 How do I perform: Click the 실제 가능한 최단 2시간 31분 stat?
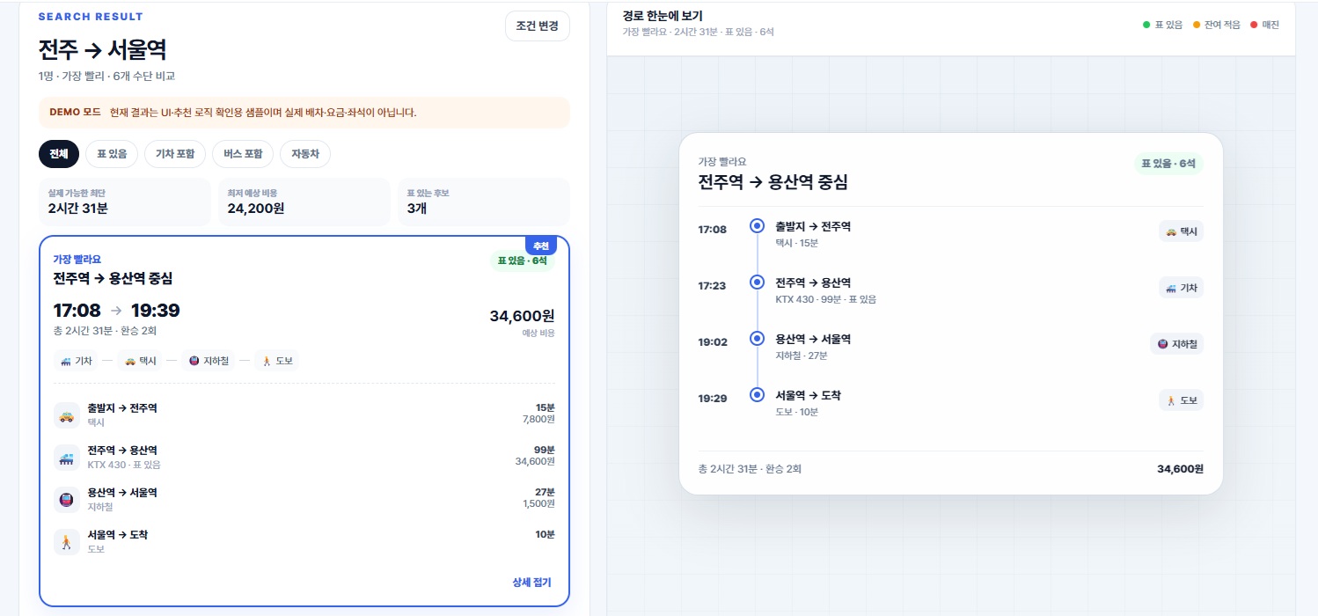(x=125, y=202)
